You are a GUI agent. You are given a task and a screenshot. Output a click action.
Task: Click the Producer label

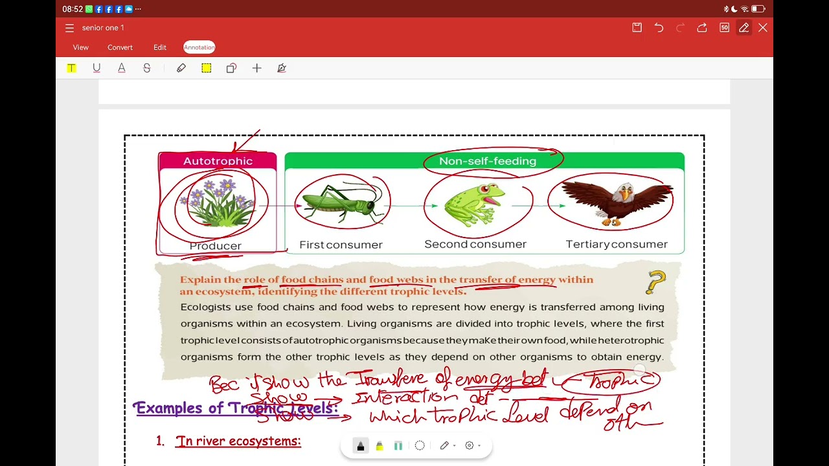(x=215, y=246)
